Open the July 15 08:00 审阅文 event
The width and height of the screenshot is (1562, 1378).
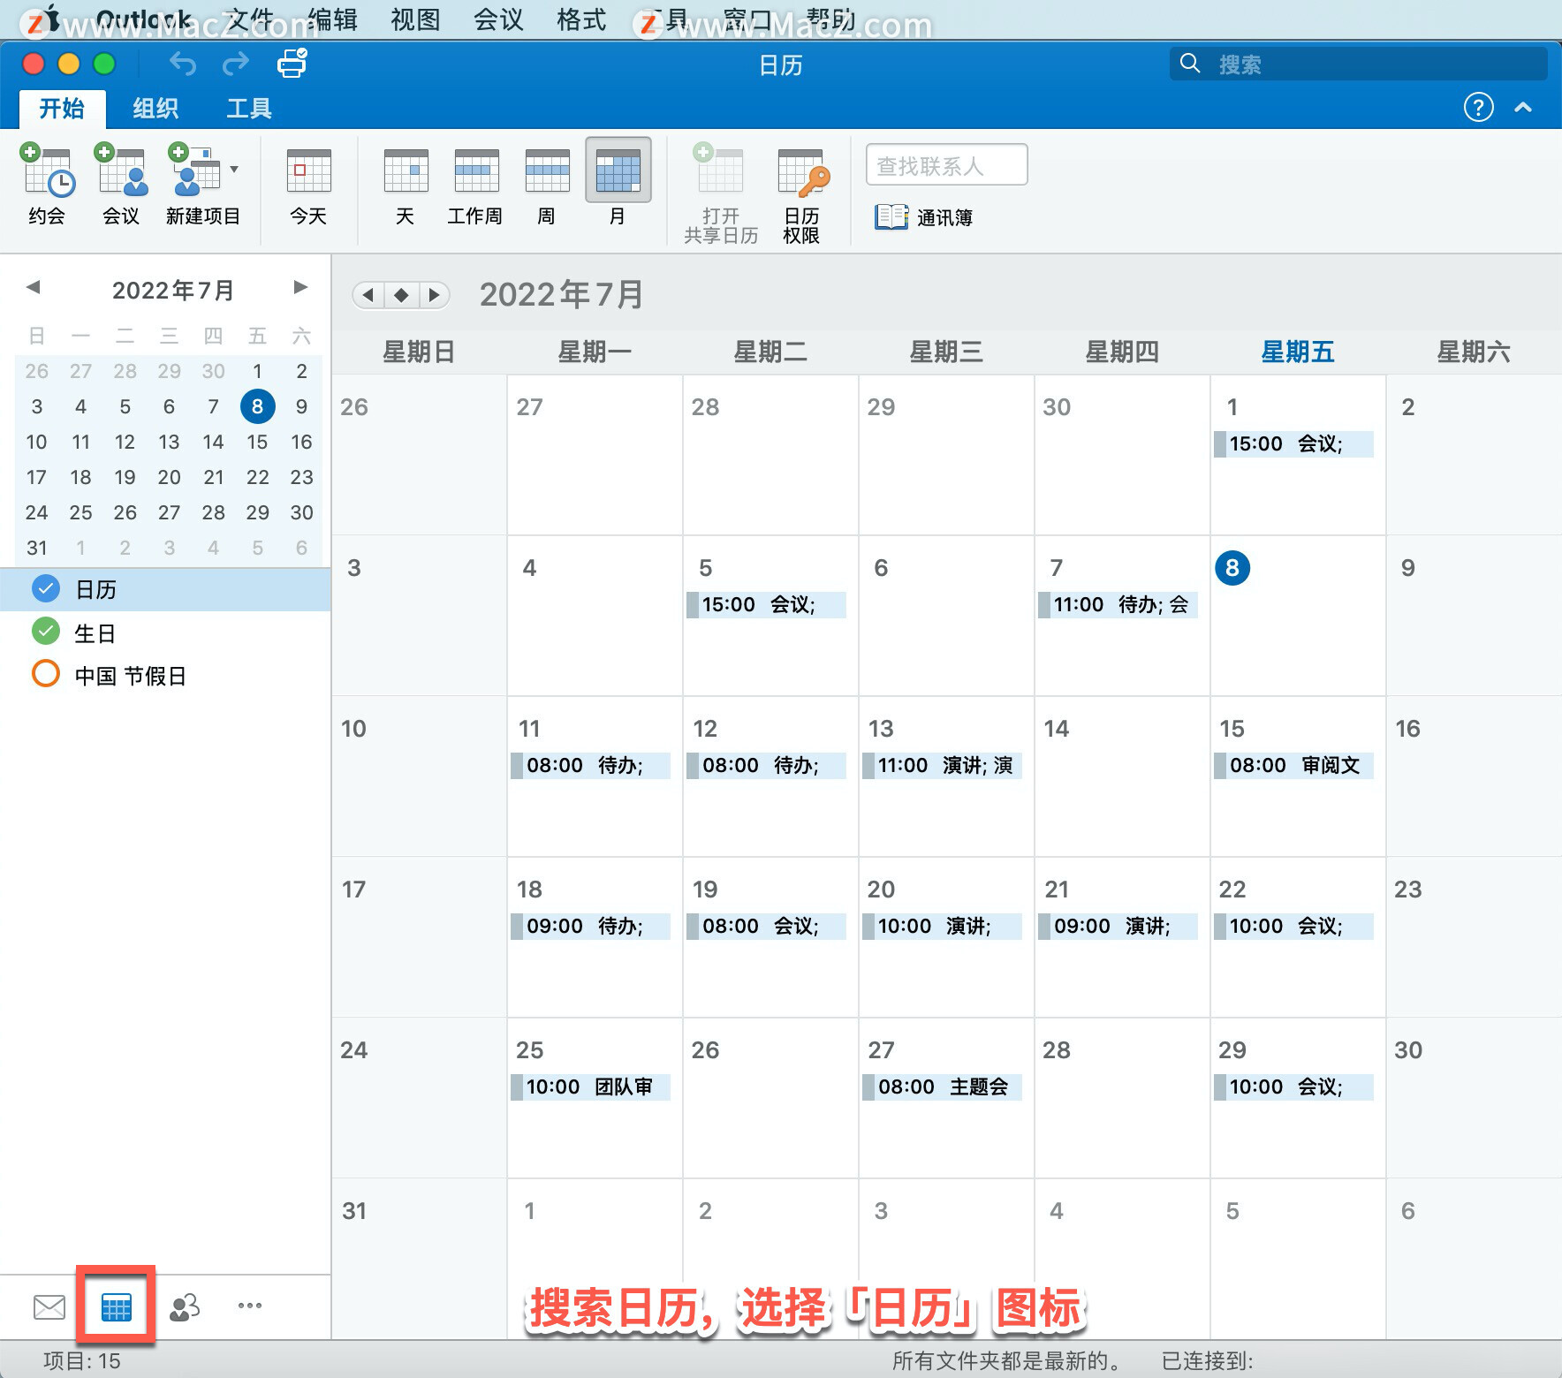click(1293, 765)
